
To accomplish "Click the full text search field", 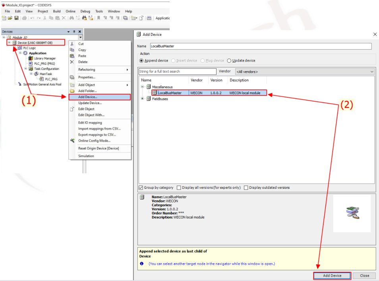I will pos(177,72).
